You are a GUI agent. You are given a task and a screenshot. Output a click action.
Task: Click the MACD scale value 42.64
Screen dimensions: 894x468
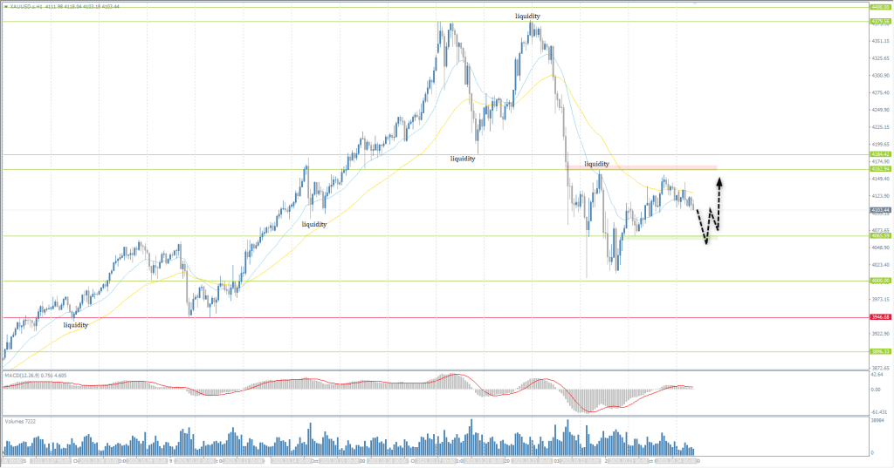[879, 376]
